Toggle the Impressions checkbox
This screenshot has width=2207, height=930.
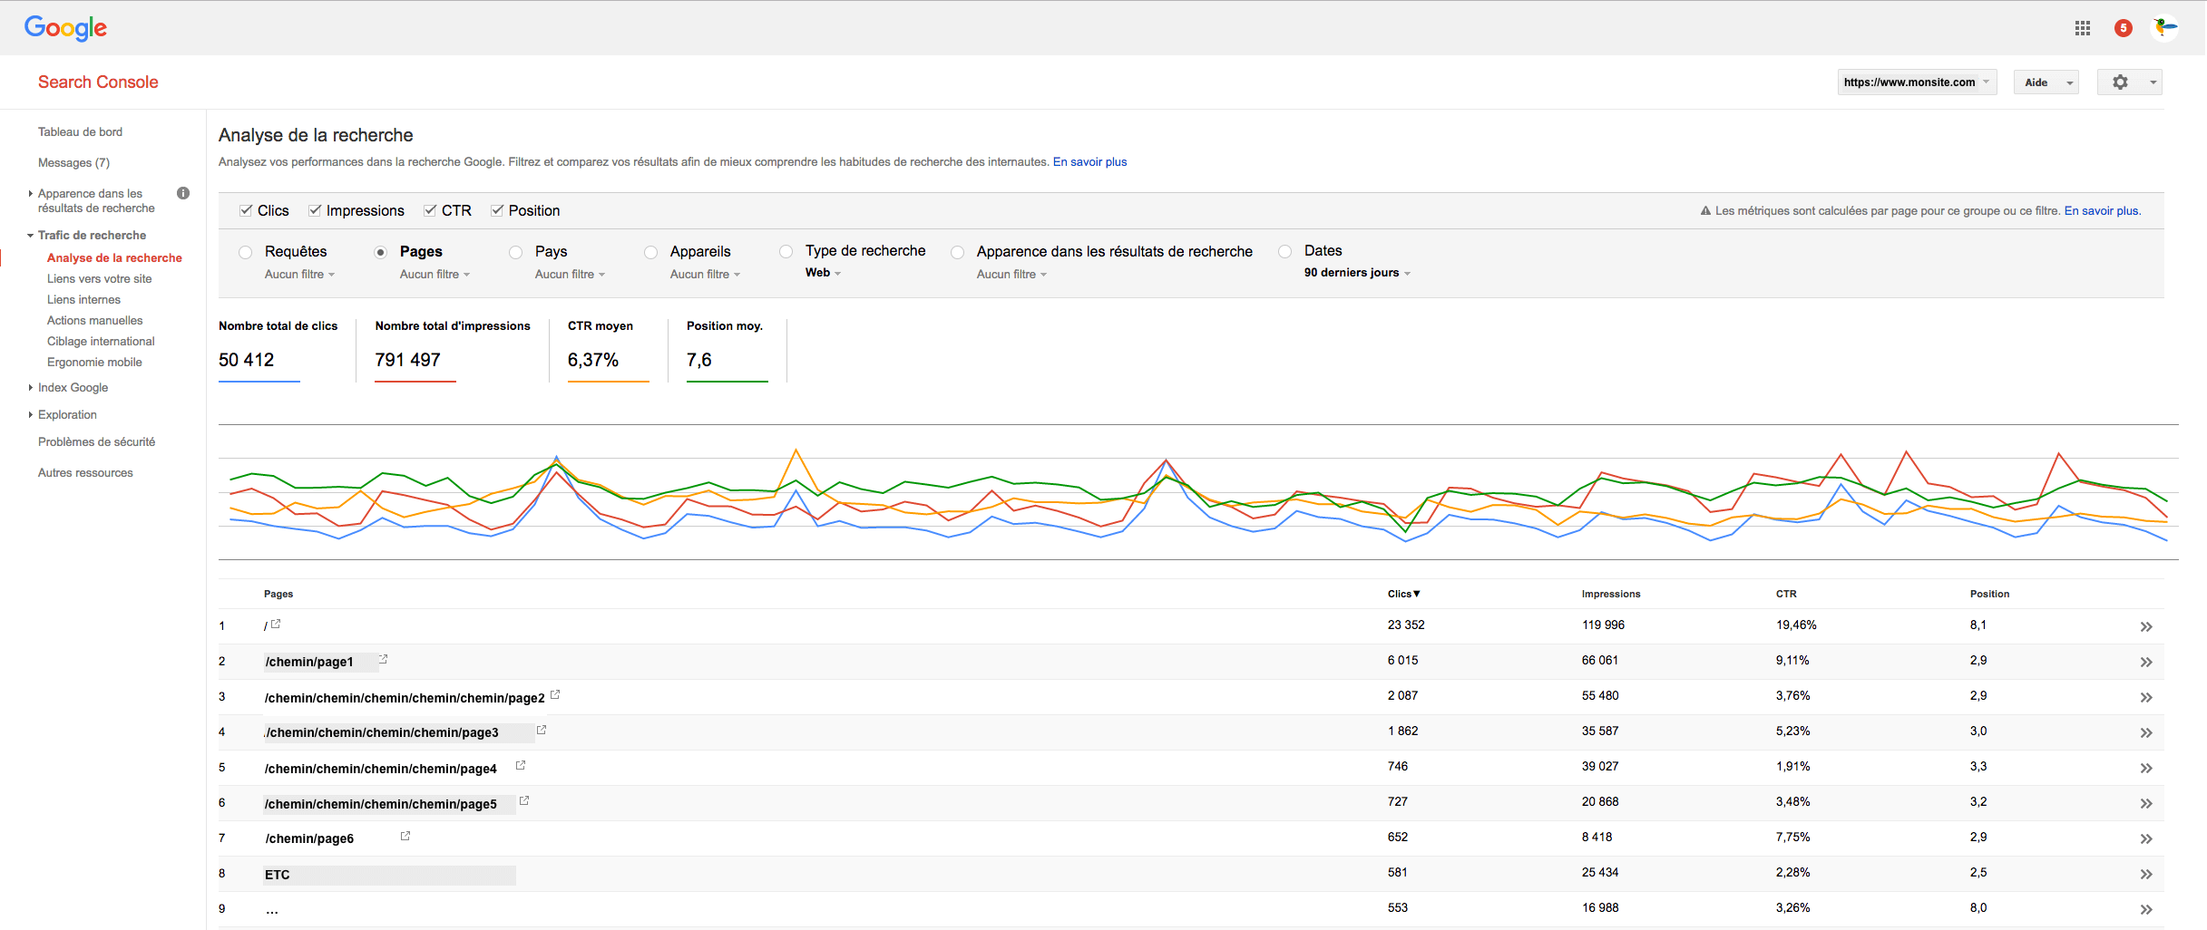coord(315,210)
